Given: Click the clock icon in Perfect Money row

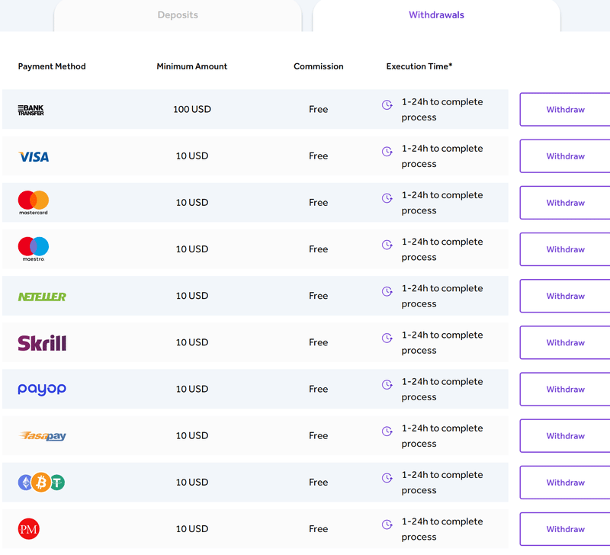Looking at the screenshot, I should [387, 525].
